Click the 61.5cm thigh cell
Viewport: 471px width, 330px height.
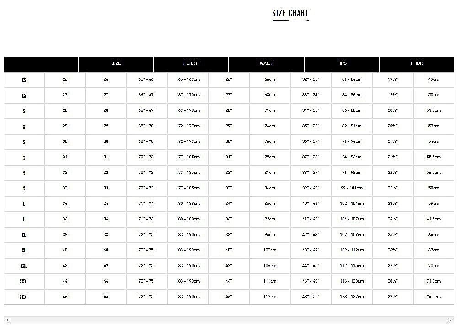point(434,219)
